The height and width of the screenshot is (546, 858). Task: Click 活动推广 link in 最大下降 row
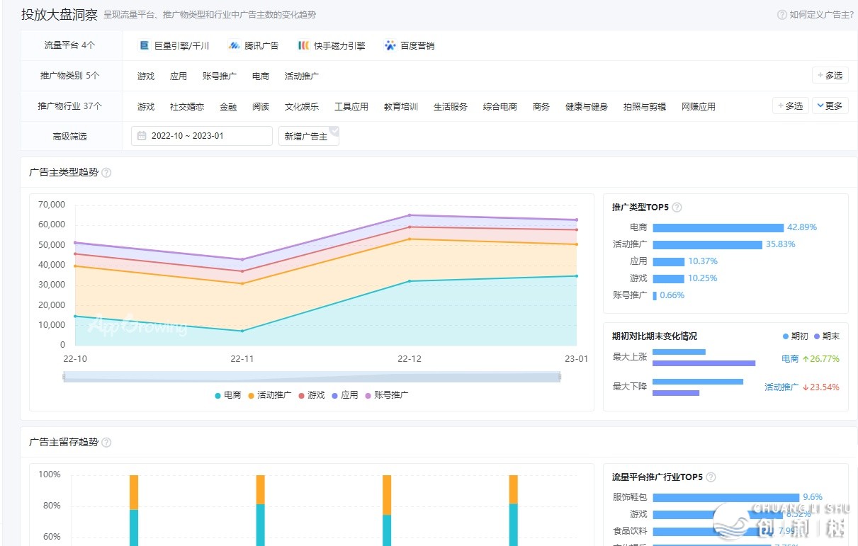[x=781, y=387]
